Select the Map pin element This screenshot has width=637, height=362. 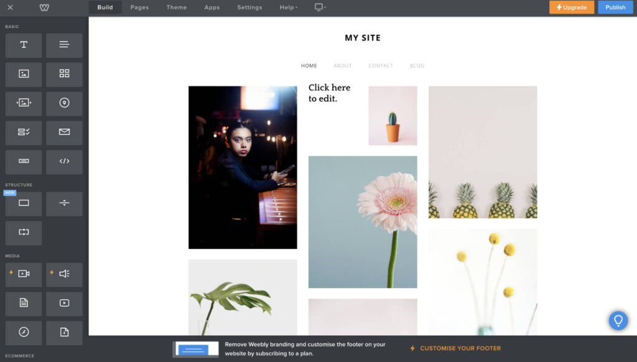(x=64, y=103)
